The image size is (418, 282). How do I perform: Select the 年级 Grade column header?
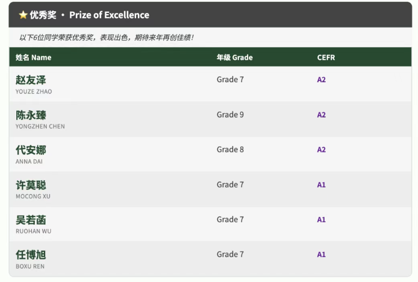235,57
